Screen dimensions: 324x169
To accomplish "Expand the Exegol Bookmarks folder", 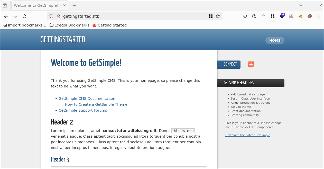I will click(69, 25).
